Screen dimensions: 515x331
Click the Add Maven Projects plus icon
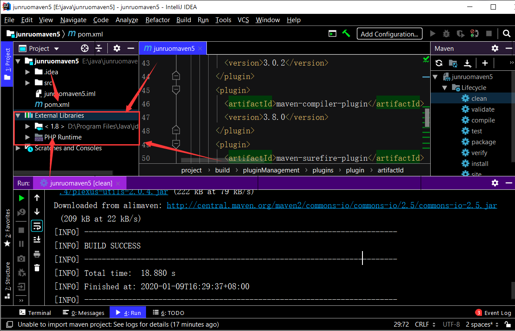tap(485, 63)
